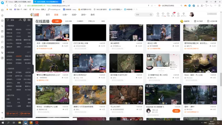Open Windows taskbar search

pyautogui.click(x=8, y=122)
